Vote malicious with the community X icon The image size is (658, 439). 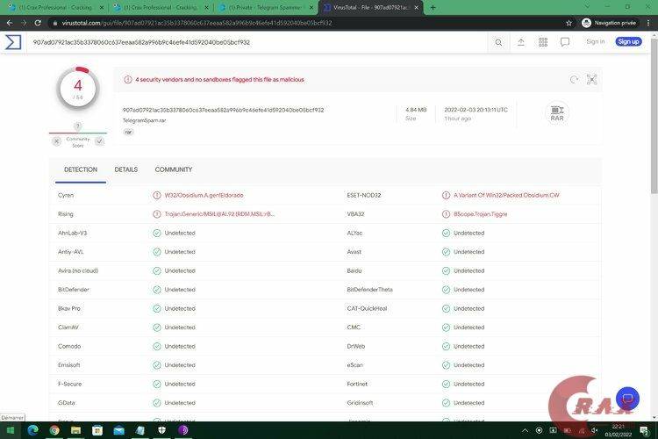pyautogui.click(x=57, y=141)
